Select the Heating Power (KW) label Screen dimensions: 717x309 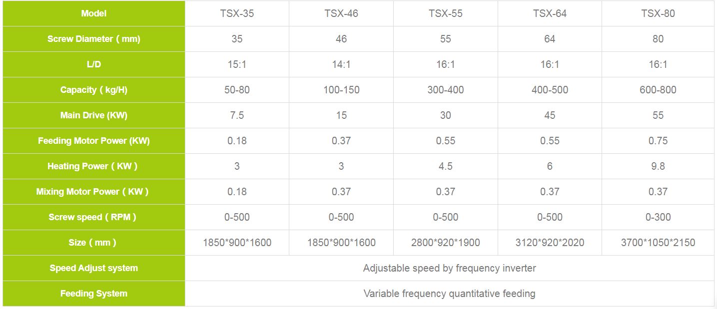point(94,166)
